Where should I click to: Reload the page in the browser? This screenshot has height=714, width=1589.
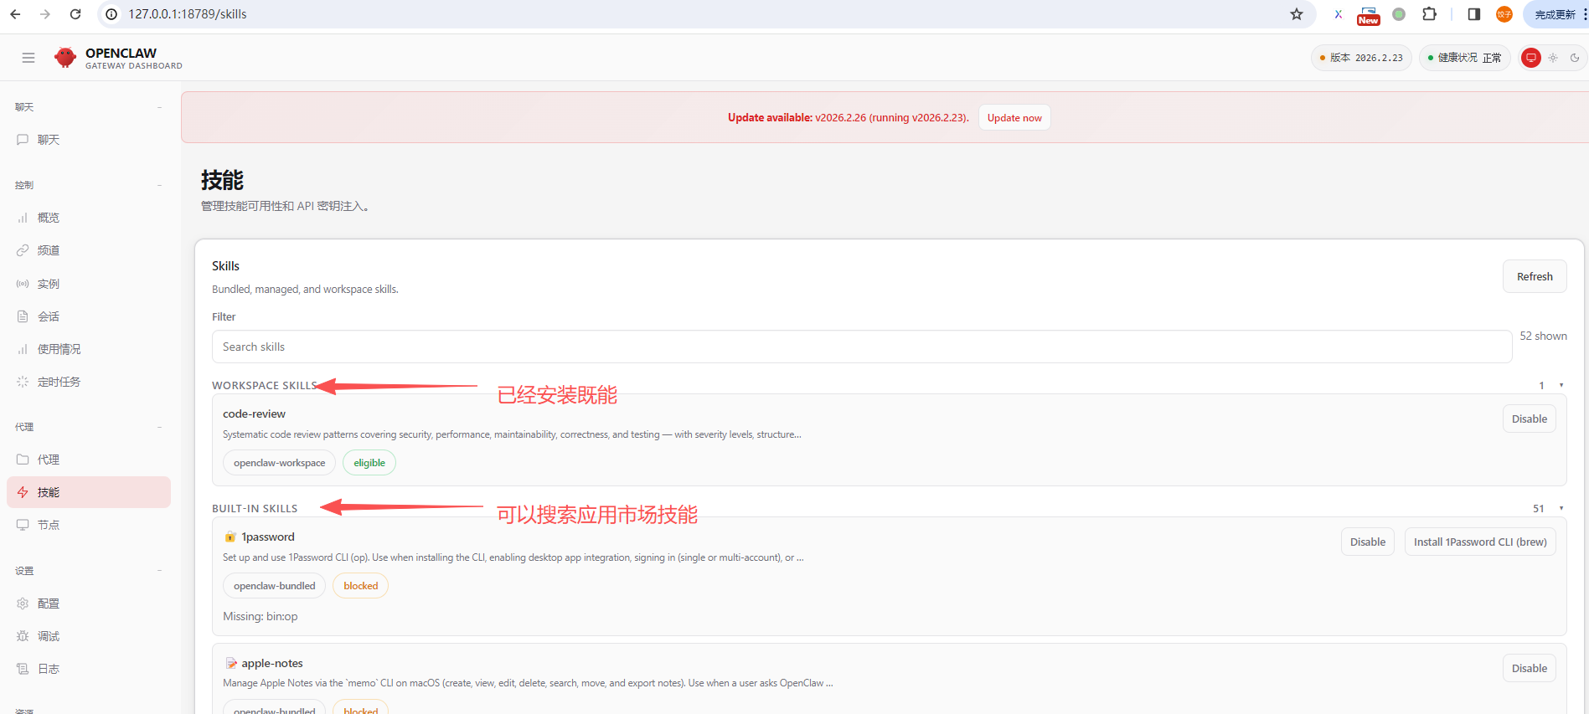(75, 14)
